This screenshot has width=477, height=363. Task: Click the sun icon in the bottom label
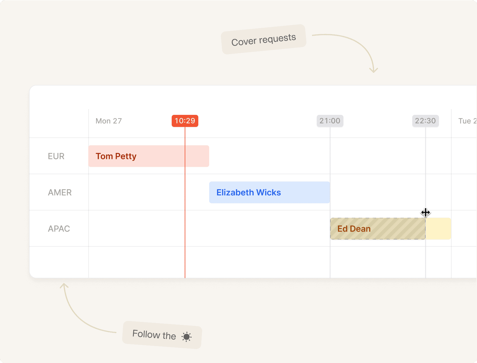pyautogui.click(x=187, y=337)
